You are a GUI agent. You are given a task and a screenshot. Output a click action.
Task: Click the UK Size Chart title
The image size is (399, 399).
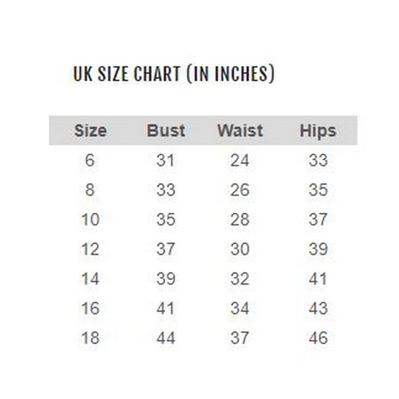174,74
